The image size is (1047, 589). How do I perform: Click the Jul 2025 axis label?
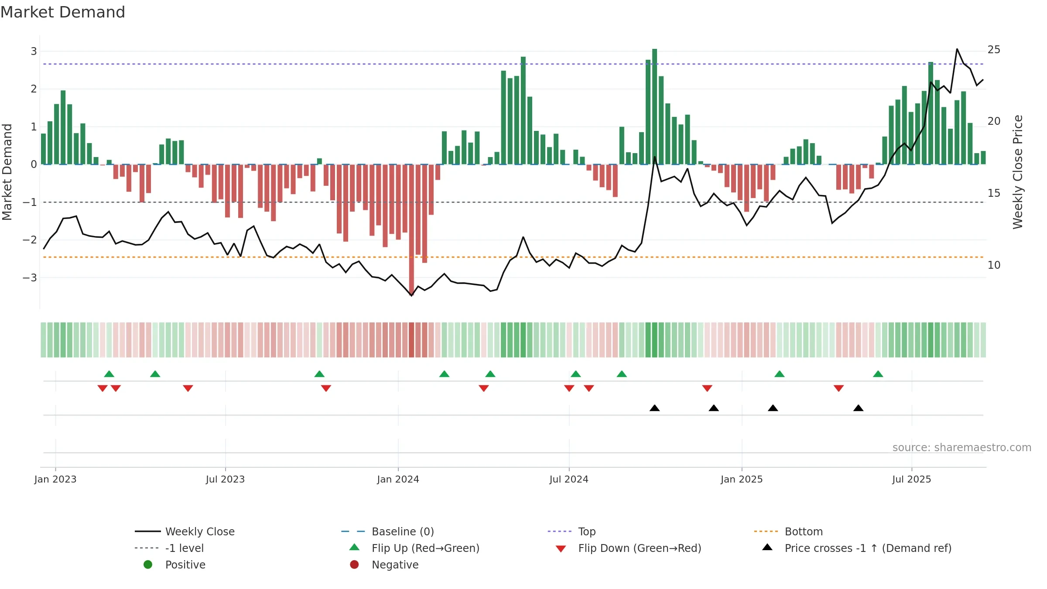pyautogui.click(x=912, y=479)
